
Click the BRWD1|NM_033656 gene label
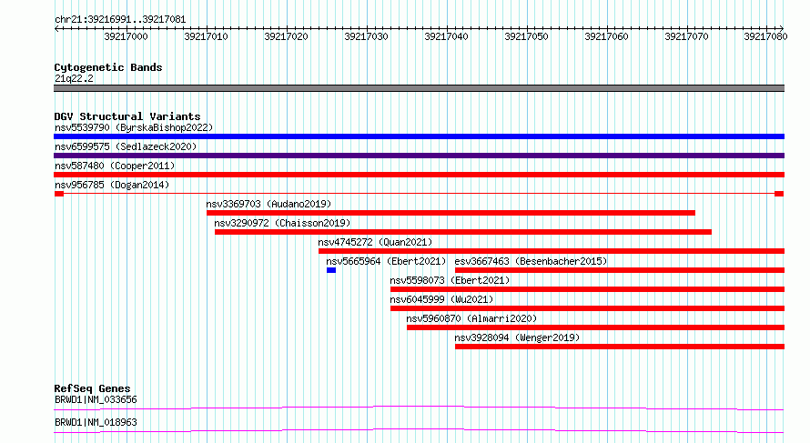pyautogui.click(x=96, y=399)
